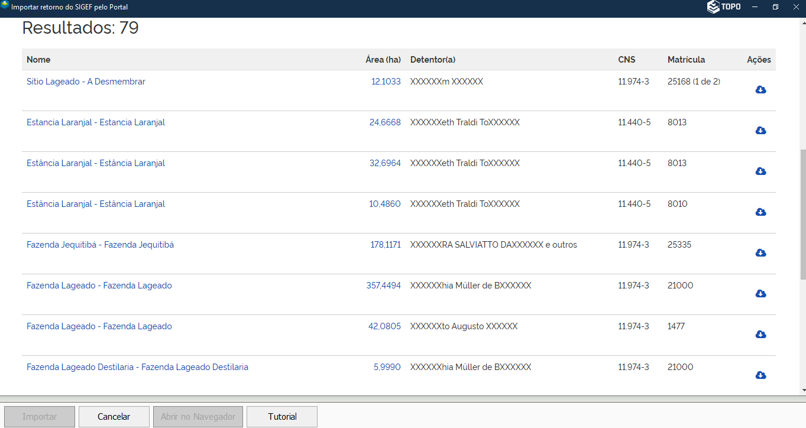Viewport: 806px width, 428px height.
Task: Click the Nome column header
Action: pos(38,60)
